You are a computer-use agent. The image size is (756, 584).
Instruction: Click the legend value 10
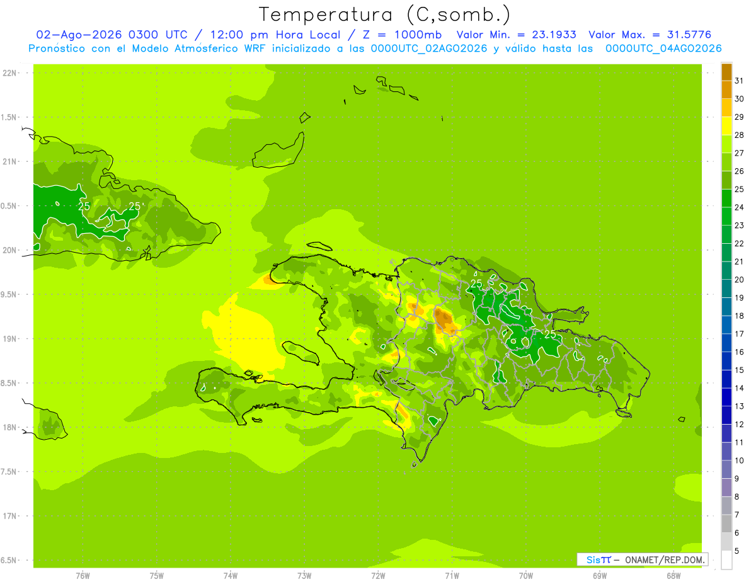pos(739,461)
